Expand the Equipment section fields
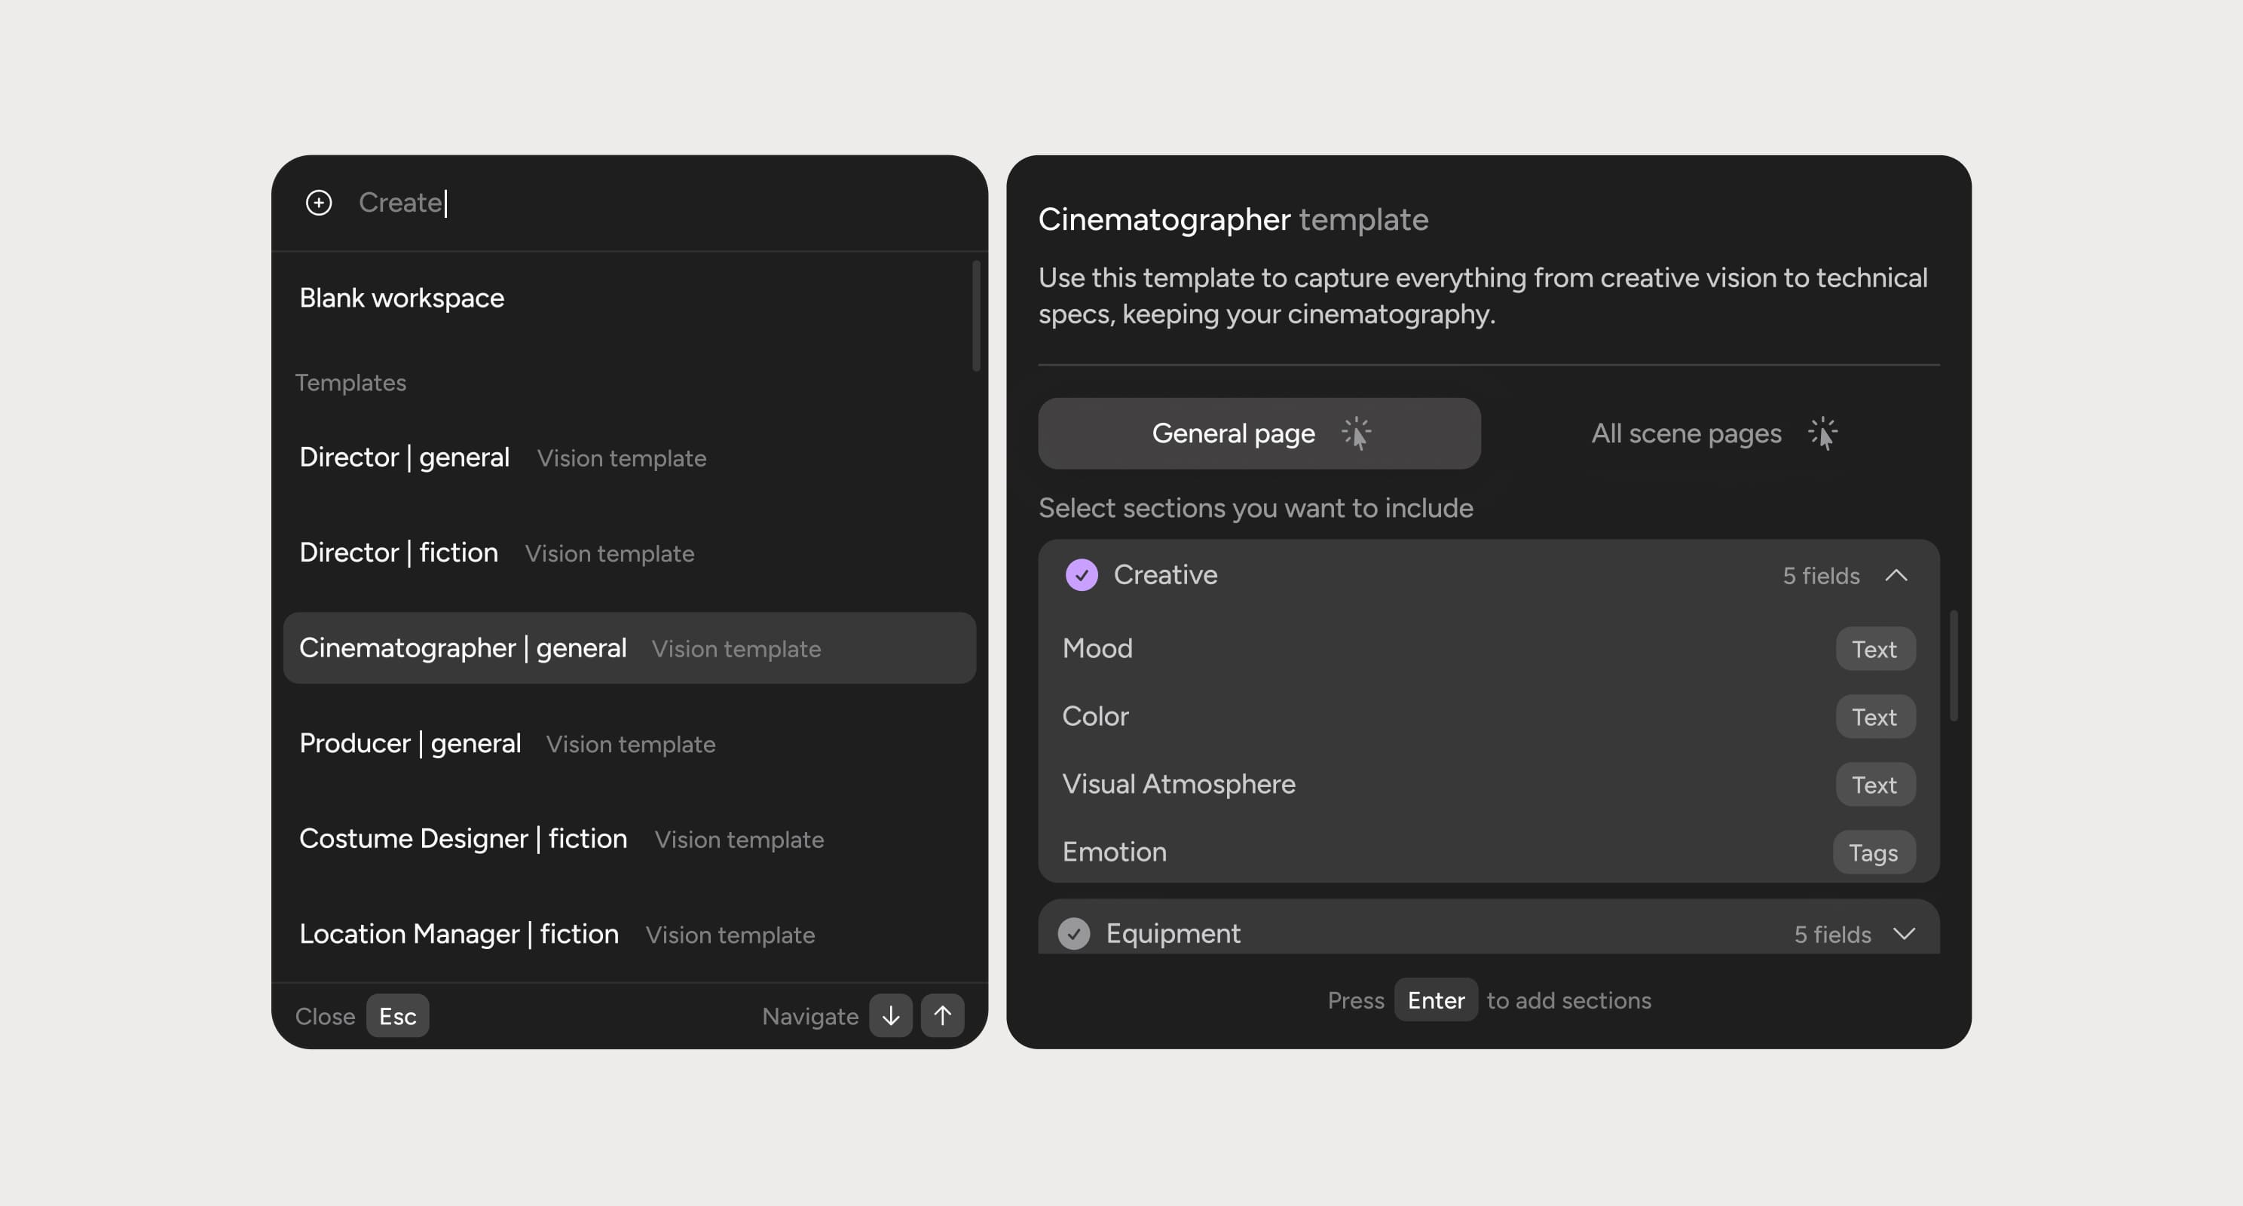The height and width of the screenshot is (1206, 2243). pyautogui.click(x=1903, y=933)
